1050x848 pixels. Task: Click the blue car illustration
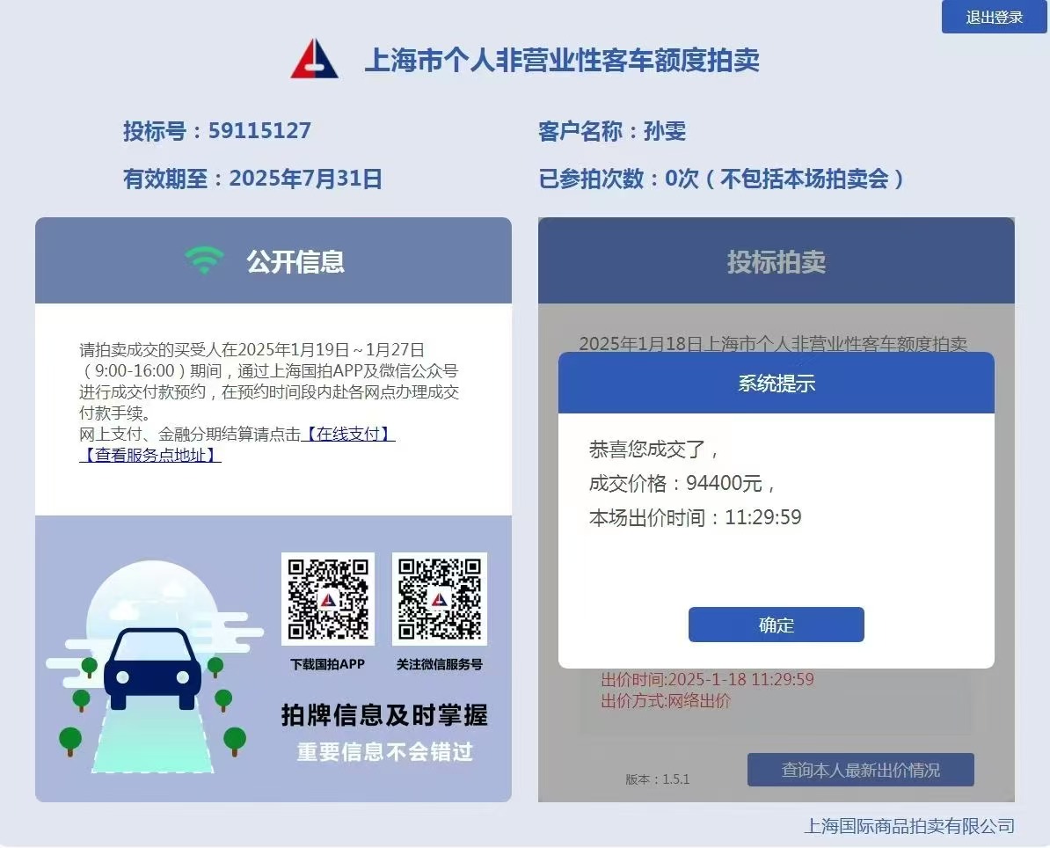(x=152, y=670)
